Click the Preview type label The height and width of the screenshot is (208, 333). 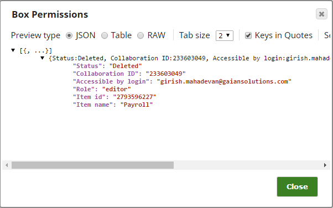[35, 35]
